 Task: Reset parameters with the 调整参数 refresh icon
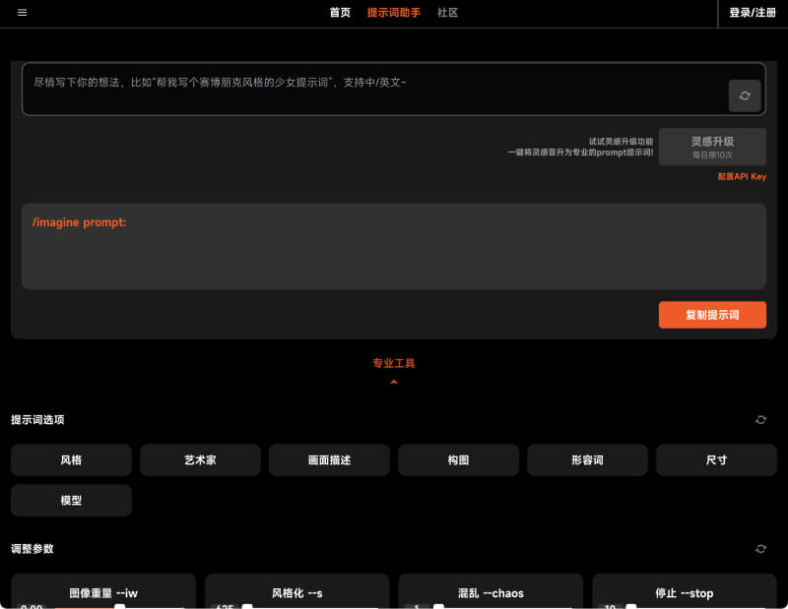(x=760, y=549)
